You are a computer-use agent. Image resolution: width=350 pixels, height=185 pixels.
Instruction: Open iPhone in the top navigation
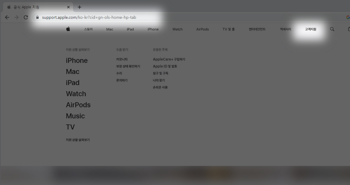click(153, 29)
